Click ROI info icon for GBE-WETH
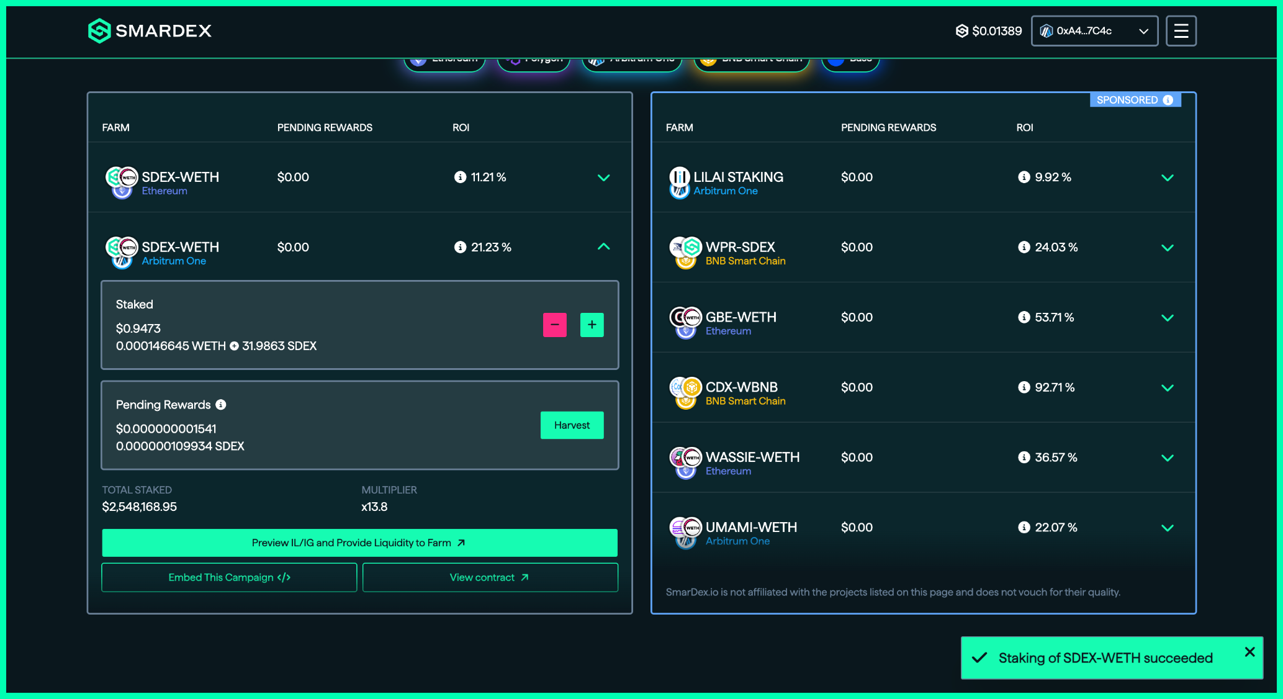This screenshot has height=699, width=1283. tap(1024, 317)
